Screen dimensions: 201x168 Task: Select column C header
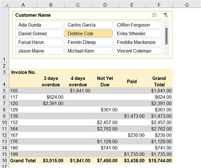(78, 5)
